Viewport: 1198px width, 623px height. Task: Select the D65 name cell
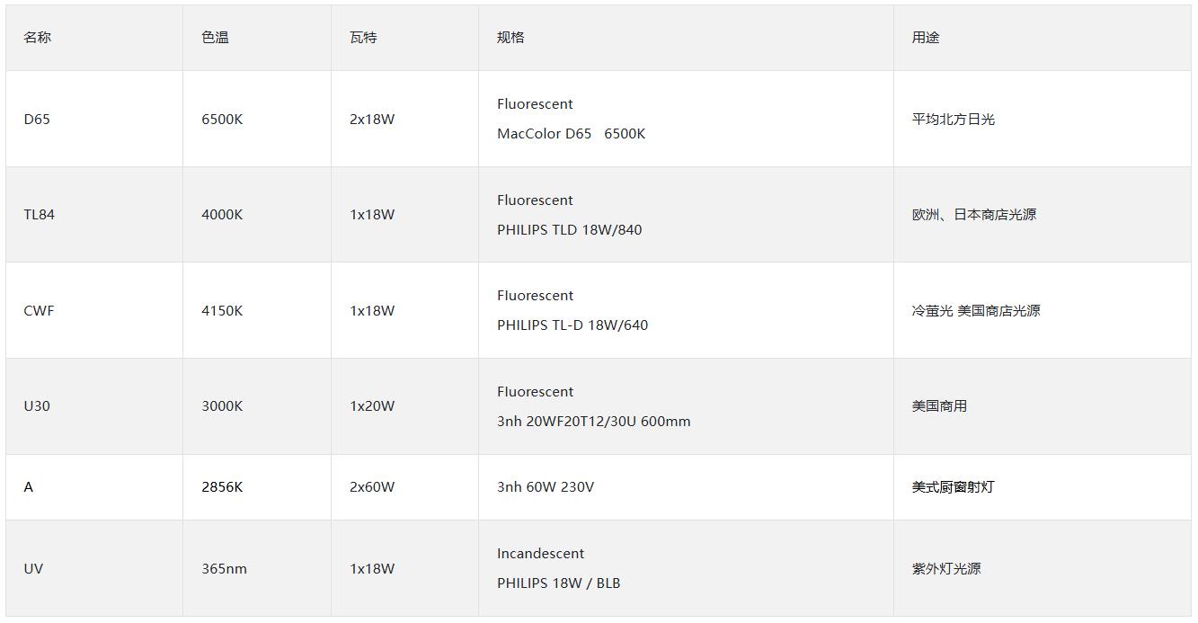pos(37,120)
